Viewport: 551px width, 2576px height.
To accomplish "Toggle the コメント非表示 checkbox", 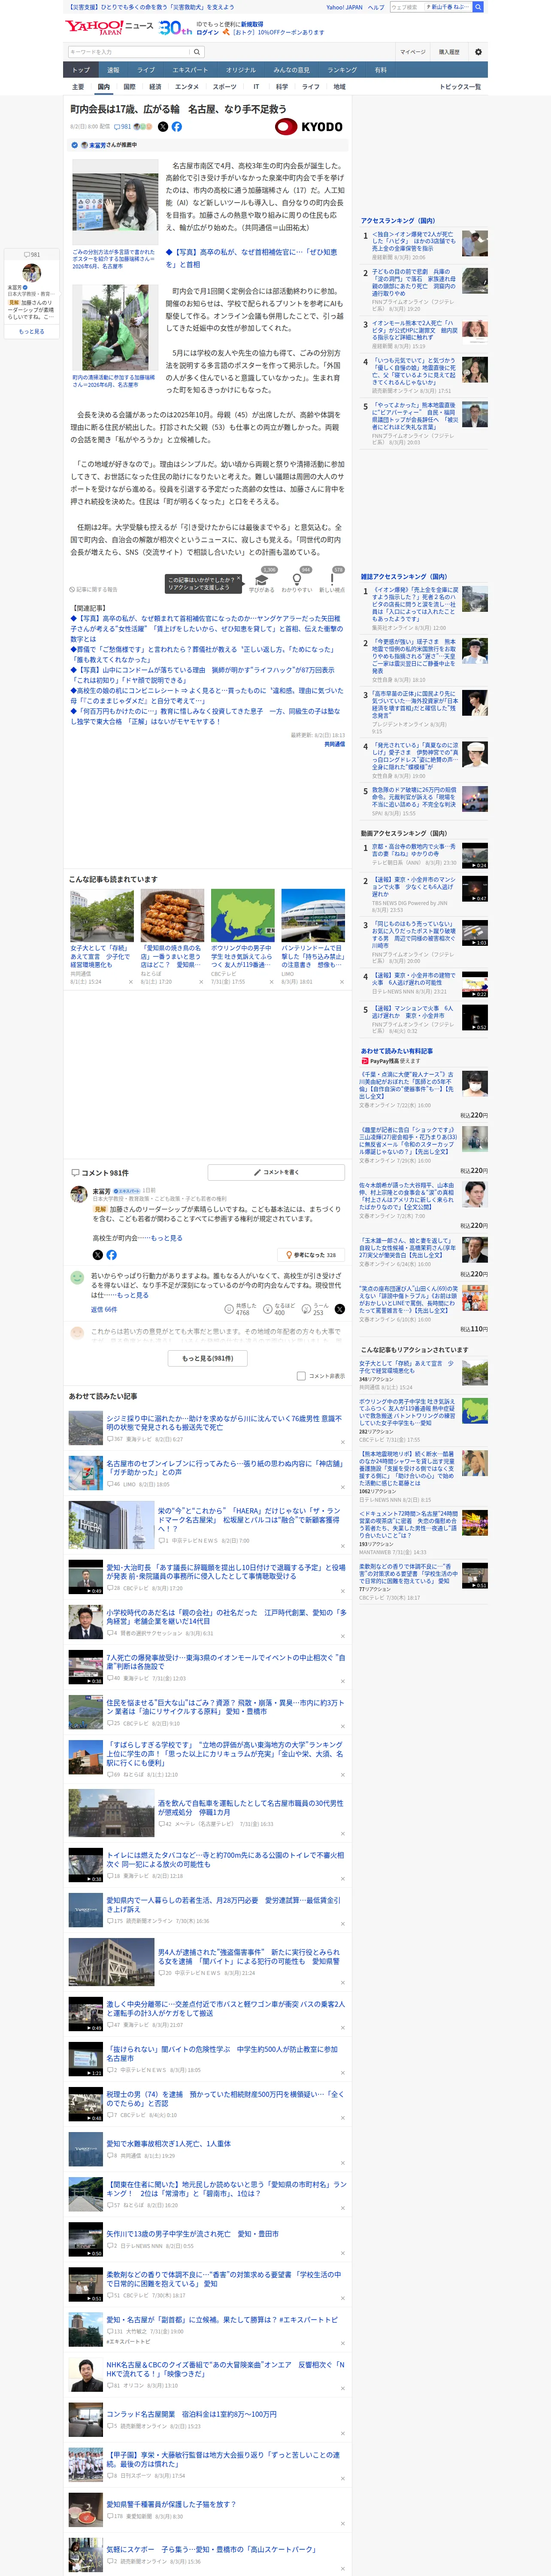I will pos(301,1376).
